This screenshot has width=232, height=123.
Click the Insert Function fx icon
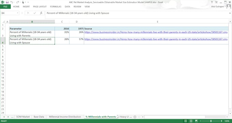(41, 13)
